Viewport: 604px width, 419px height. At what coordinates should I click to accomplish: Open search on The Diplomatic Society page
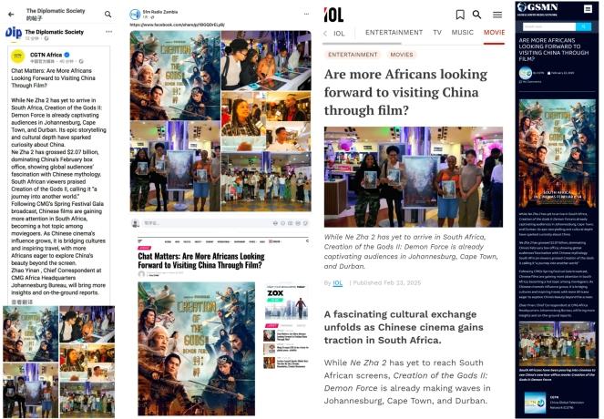(x=107, y=15)
